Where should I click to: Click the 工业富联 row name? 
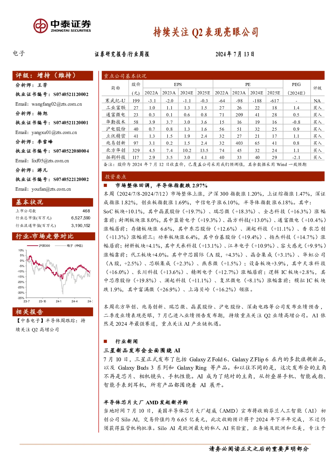coord(115,108)
